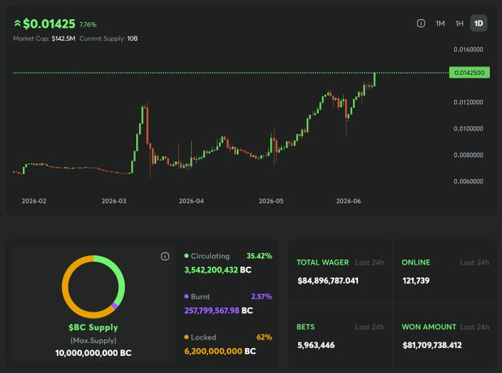Click the BETS heading
The image size is (502, 373).
point(306,327)
